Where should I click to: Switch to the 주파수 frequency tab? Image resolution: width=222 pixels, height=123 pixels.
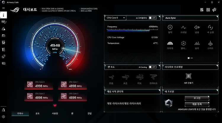coord(20,113)
